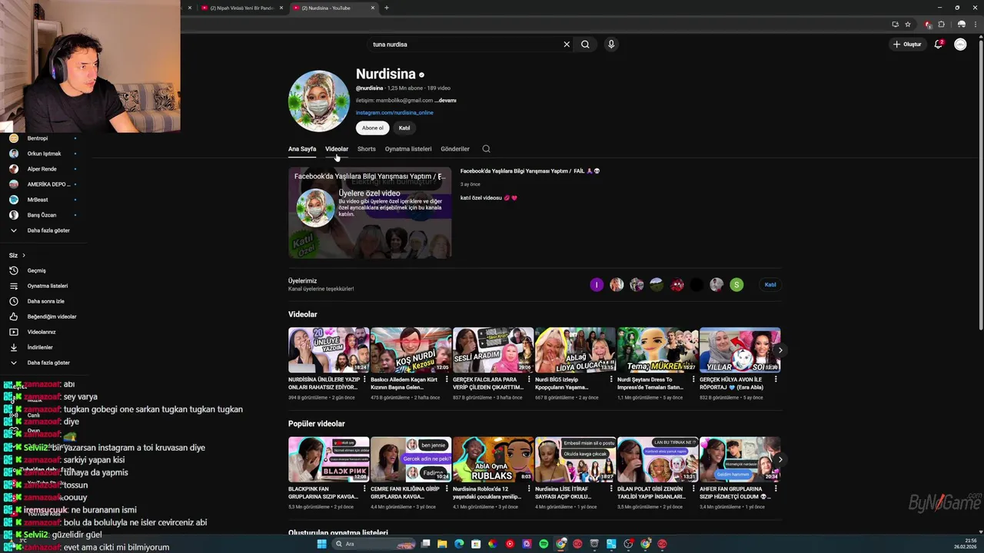This screenshot has width=984, height=553.
Task: Start voice search with the microphone icon
Action: click(x=611, y=45)
